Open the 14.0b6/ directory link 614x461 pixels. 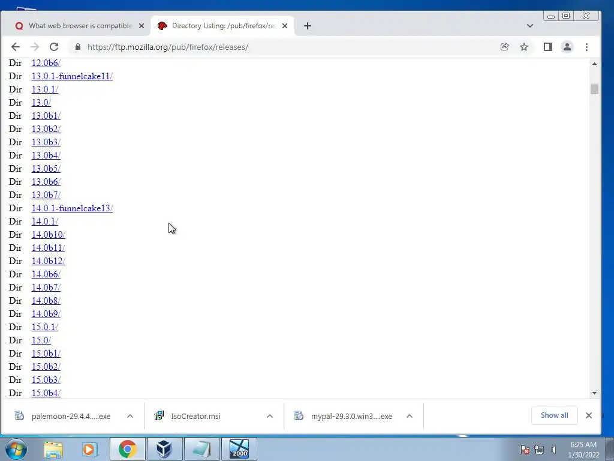point(46,274)
